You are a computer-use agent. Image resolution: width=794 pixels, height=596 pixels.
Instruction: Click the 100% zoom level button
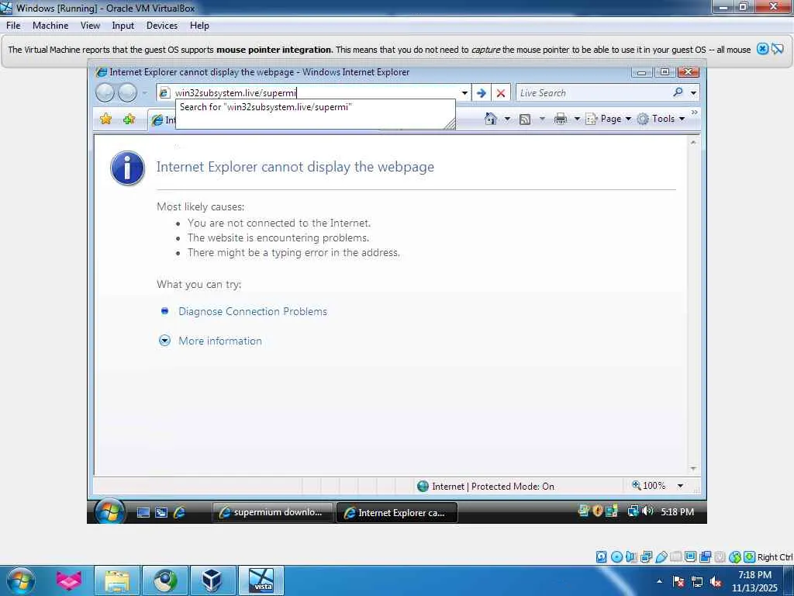point(649,486)
